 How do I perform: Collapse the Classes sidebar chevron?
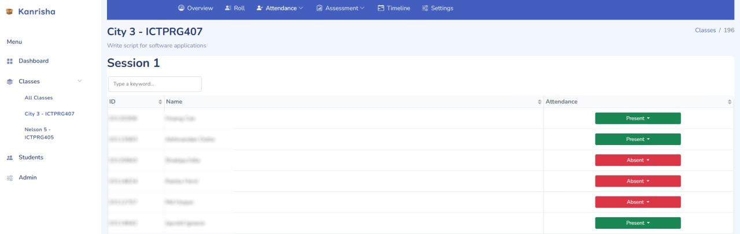[x=80, y=81]
